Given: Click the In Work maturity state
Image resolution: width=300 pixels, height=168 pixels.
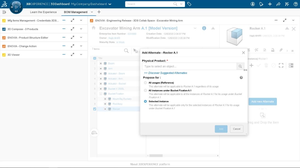Looking at the screenshot, I should click(120, 42).
